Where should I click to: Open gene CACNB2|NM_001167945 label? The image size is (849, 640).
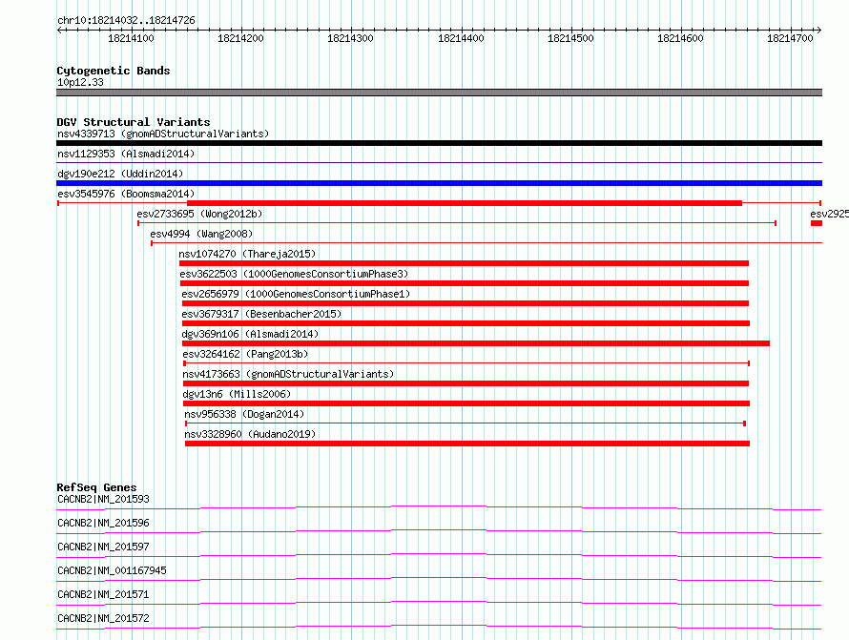(x=112, y=570)
